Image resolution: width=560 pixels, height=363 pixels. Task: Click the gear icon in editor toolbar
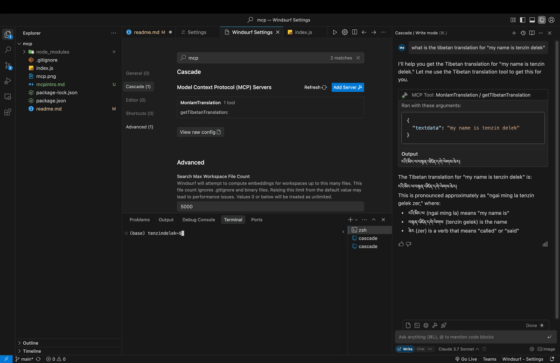(x=345, y=32)
